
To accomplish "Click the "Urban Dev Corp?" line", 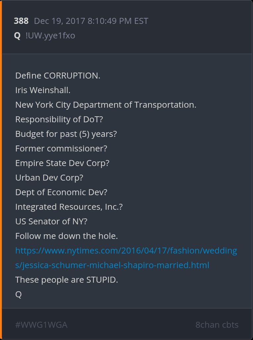I will pyautogui.click(x=49, y=178).
